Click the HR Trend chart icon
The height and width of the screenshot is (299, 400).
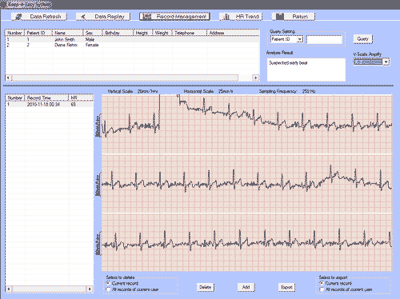pyautogui.click(x=226, y=17)
